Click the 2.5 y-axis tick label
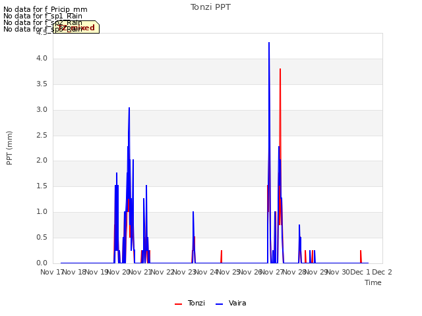The image size is (422, 316). pos(42,135)
